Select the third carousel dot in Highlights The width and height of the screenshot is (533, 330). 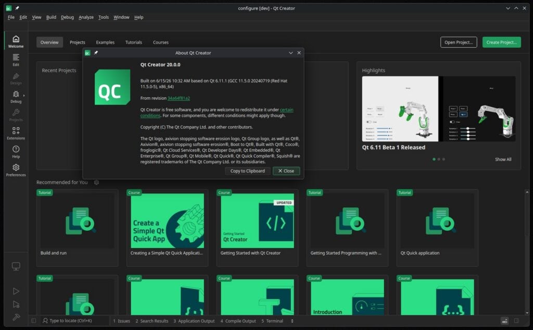443,159
